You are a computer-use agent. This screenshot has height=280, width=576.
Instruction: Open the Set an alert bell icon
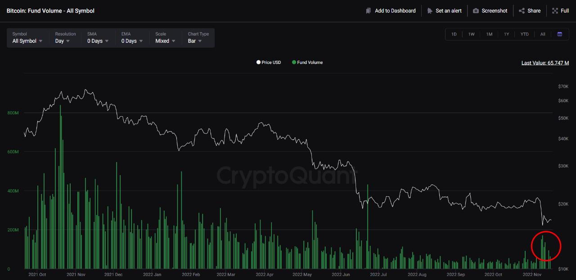pos(431,10)
